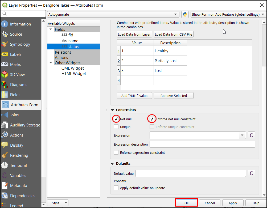
Task: Click the Apply button
Action: (x=233, y=203)
